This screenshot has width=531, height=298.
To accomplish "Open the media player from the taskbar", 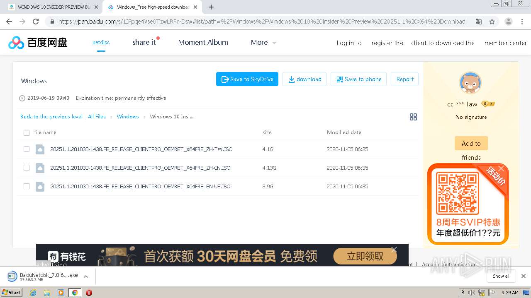I will point(61,293).
